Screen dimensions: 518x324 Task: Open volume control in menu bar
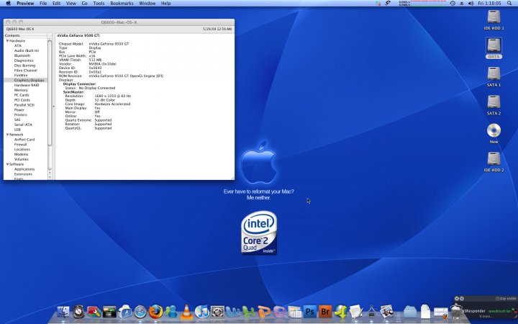click(471, 4)
